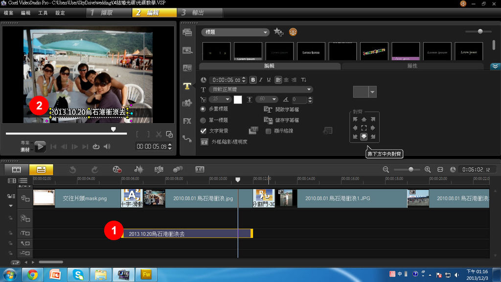Apply bold formatting to the title text
Screen dimensions: 501x282
[x=253, y=80]
